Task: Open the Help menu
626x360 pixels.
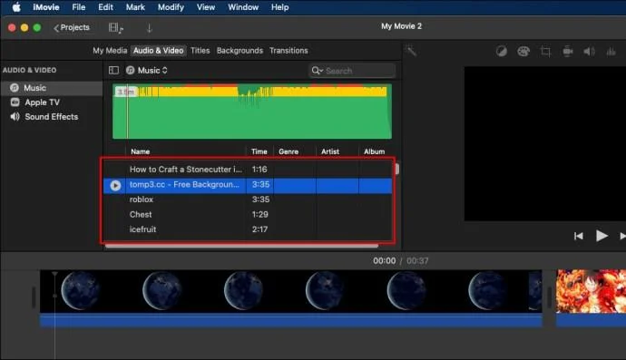Action: tap(279, 7)
